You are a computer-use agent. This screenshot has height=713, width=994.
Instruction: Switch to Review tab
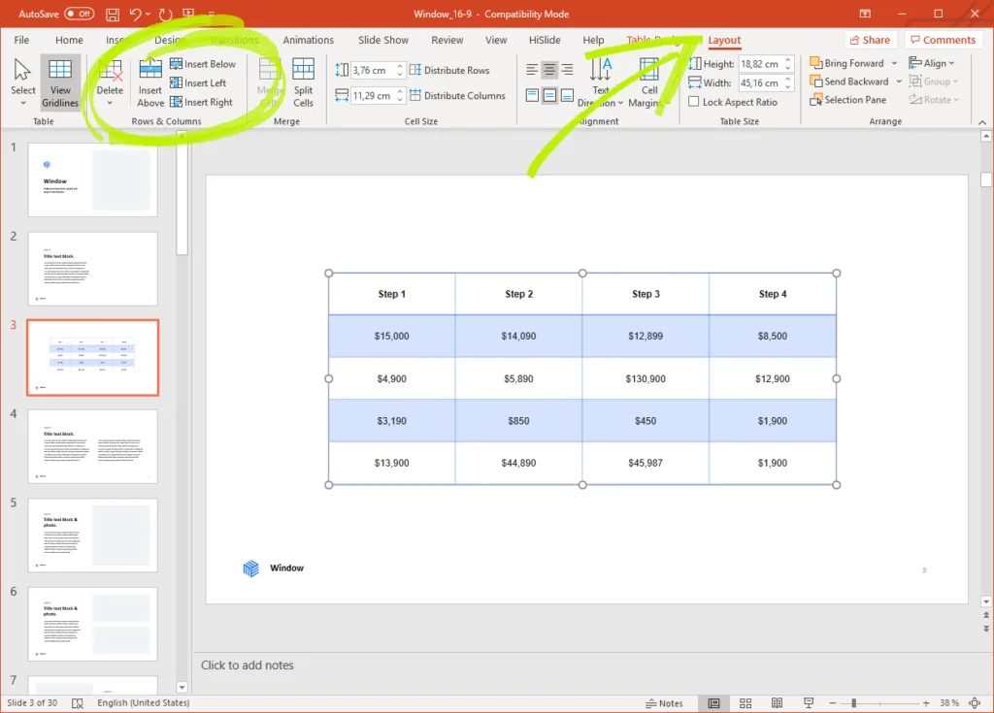click(447, 40)
